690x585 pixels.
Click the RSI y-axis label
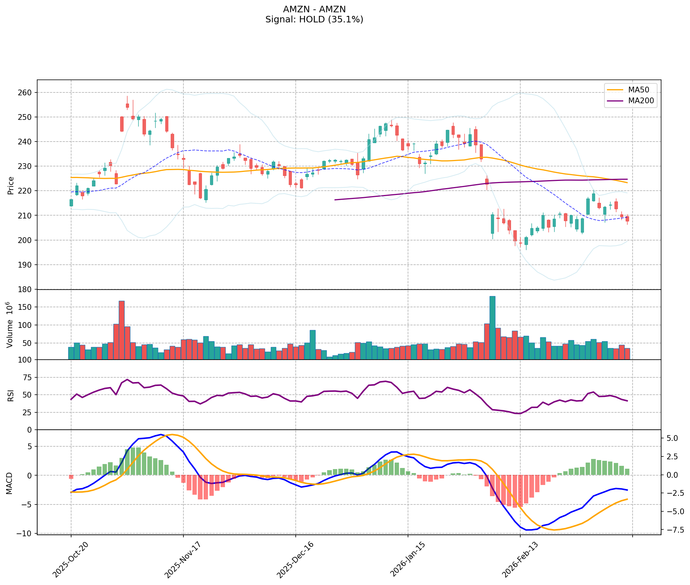coord(11,395)
